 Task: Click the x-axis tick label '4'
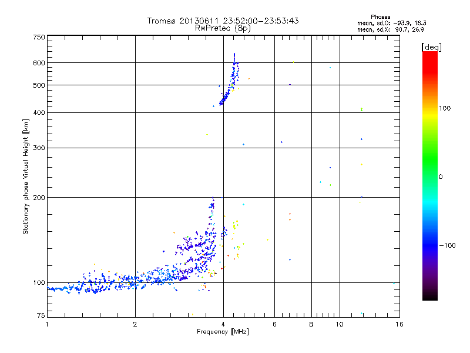point(223,324)
